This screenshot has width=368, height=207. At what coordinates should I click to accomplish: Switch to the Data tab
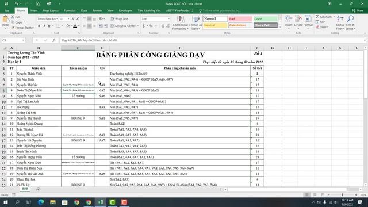click(x=84, y=11)
